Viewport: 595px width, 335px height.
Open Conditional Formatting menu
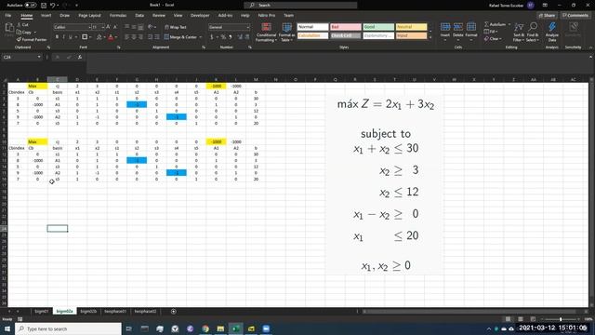pyautogui.click(x=266, y=32)
